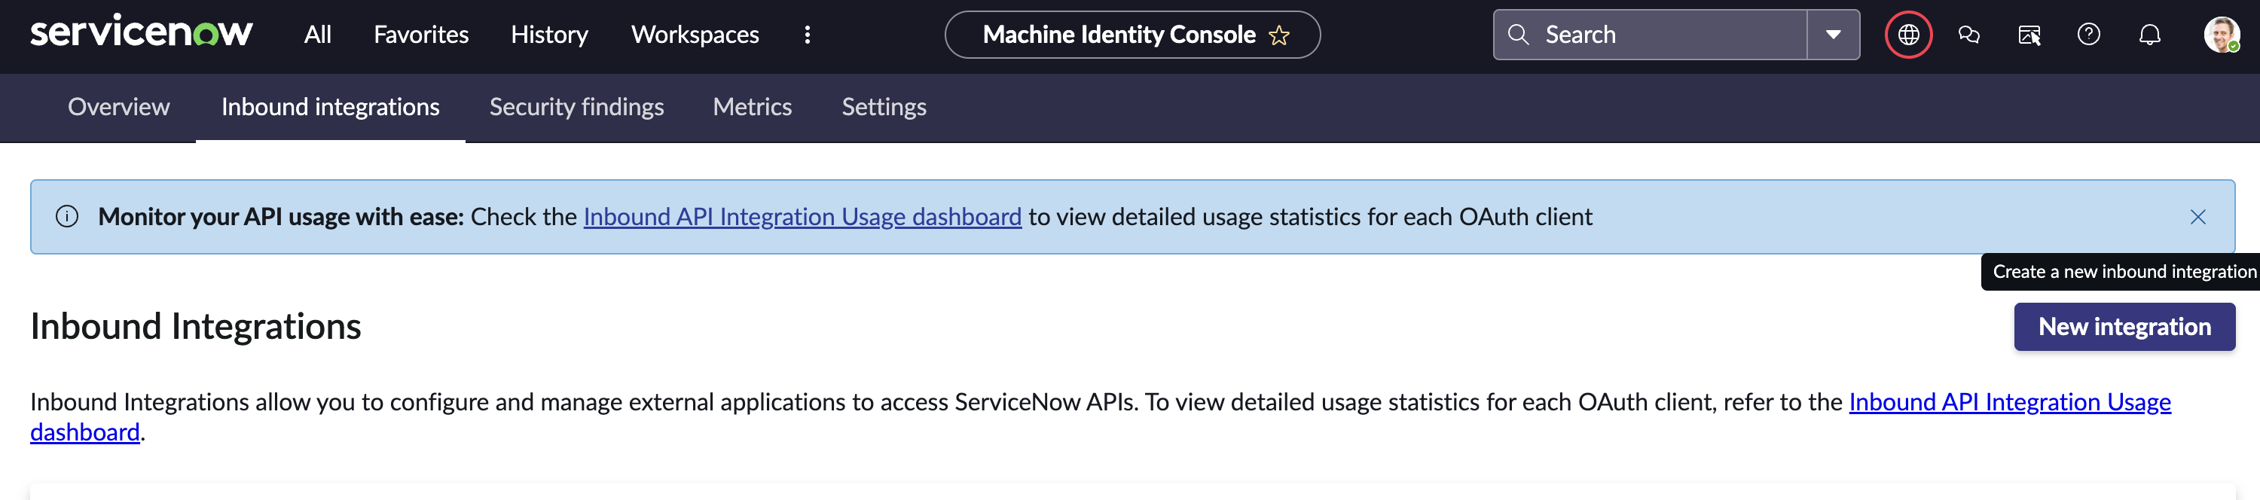The image size is (2260, 500).
Task: Open the Favorites menu
Action: (421, 35)
